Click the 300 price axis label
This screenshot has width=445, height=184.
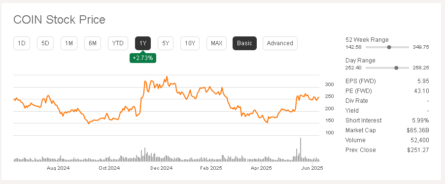click(x=330, y=85)
